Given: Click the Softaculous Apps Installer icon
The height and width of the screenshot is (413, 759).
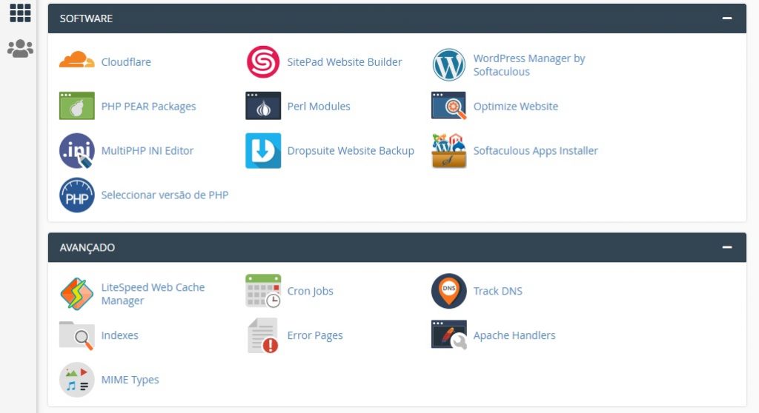Looking at the screenshot, I should coord(448,150).
